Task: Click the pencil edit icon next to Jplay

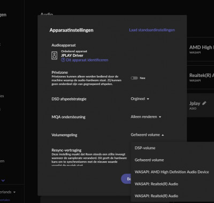Action: point(204,103)
